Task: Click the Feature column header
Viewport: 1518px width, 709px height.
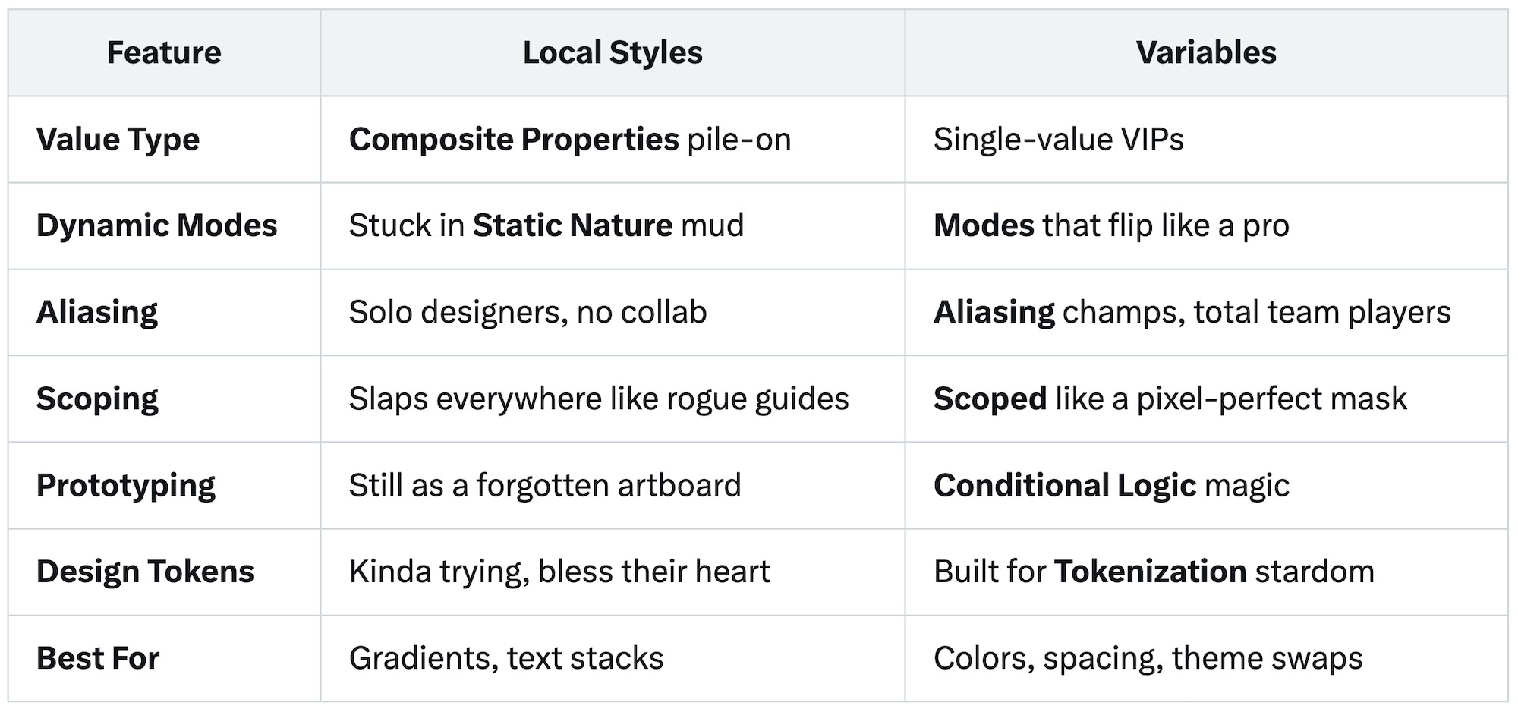Action: pos(164,53)
